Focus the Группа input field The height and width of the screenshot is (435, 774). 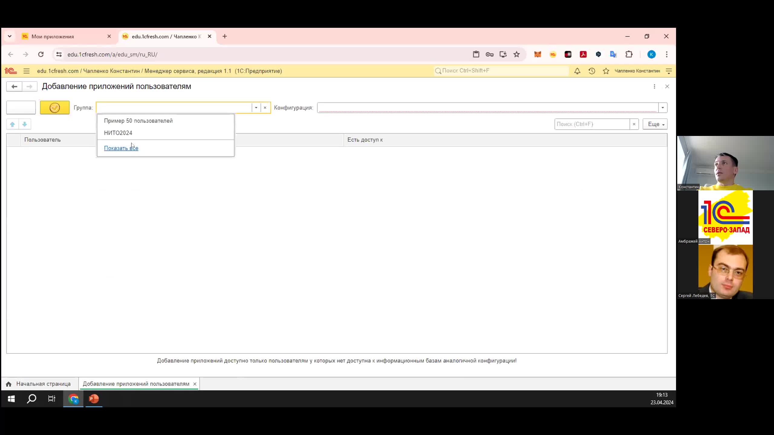174,108
